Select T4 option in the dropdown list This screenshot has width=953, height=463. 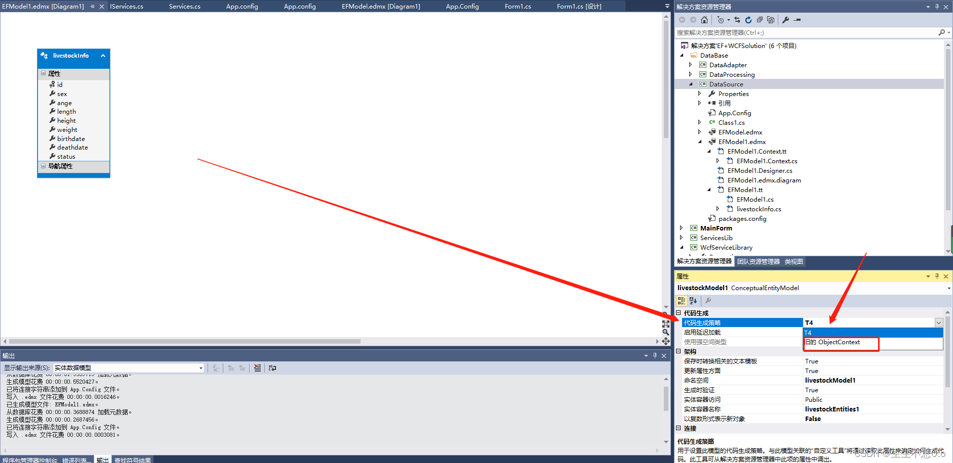coord(873,333)
